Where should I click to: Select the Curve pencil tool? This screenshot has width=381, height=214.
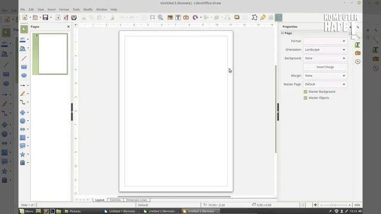[x=23, y=94]
